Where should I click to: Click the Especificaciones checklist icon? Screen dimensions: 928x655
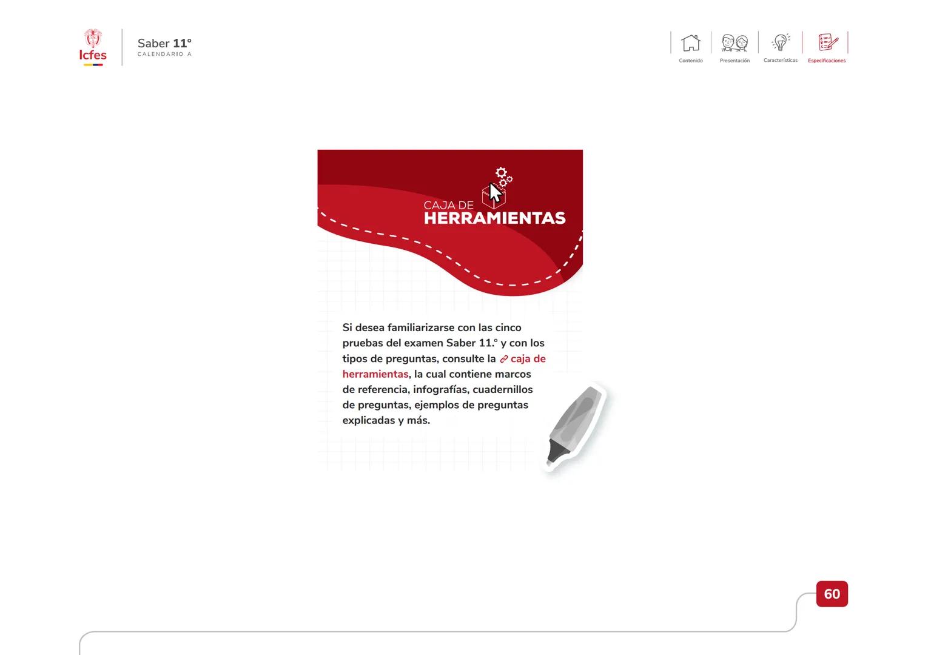[827, 42]
